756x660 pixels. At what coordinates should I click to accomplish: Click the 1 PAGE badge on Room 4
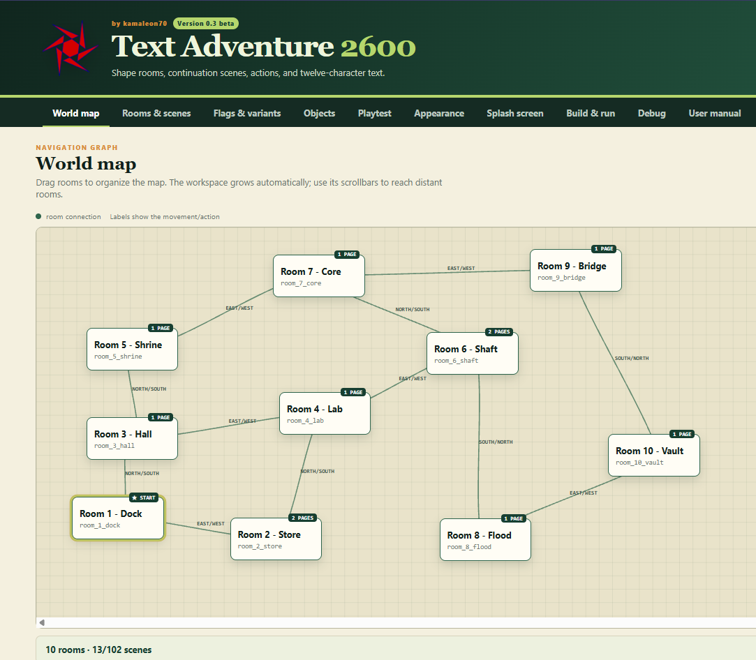click(353, 392)
